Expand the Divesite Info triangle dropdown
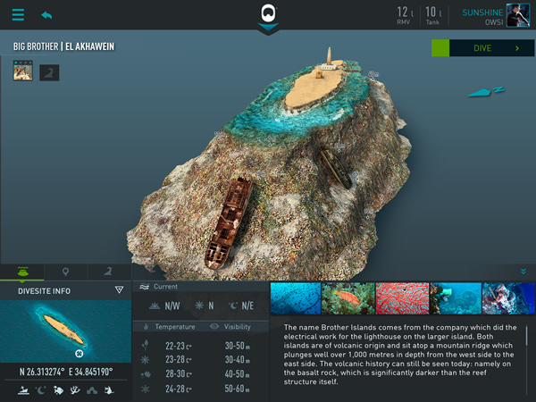The width and height of the screenshot is (536, 402). pyautogui.click(x=119, y=290)
